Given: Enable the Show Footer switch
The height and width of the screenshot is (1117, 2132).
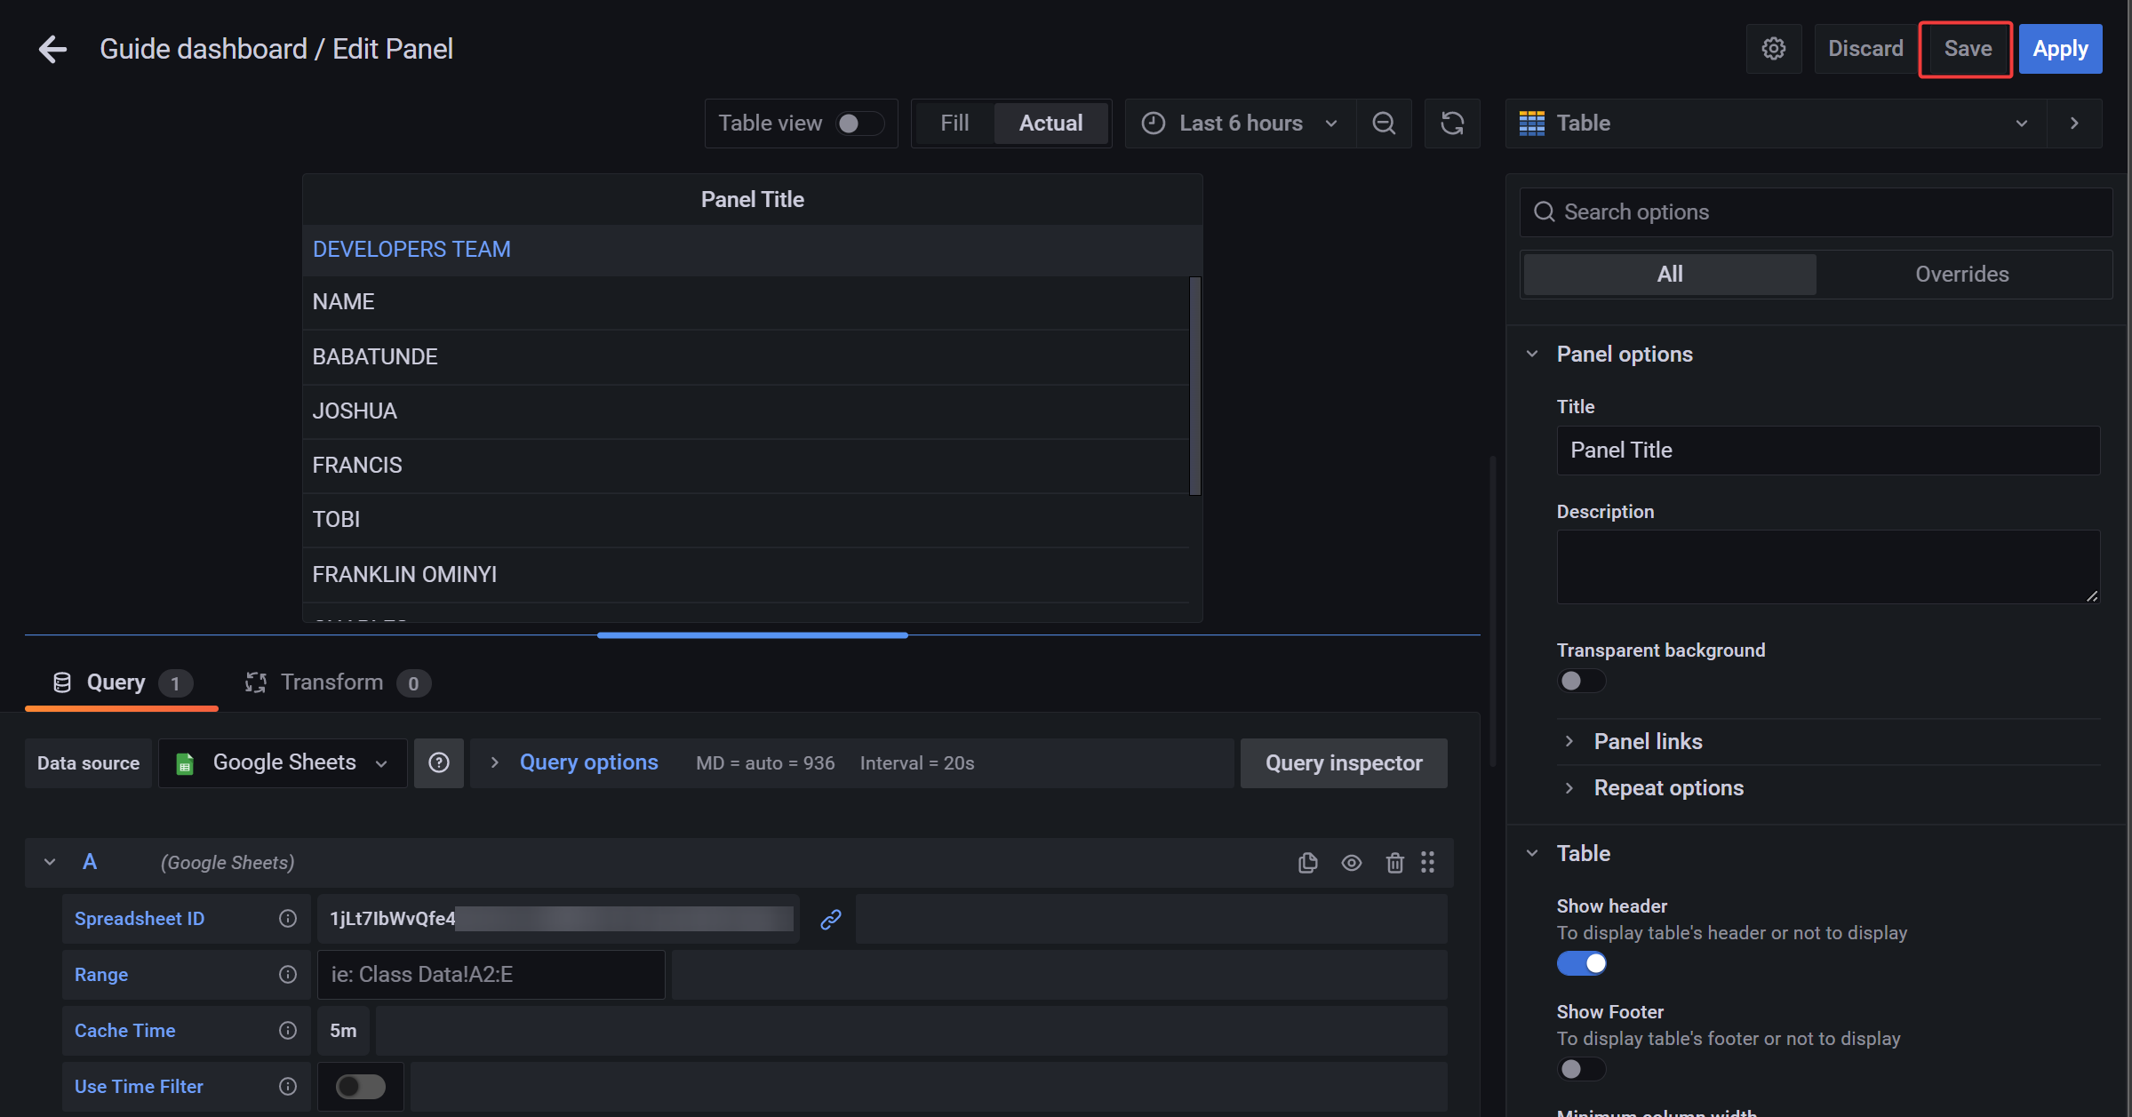Looking at the screenshot, I should click(1581, 1069).
